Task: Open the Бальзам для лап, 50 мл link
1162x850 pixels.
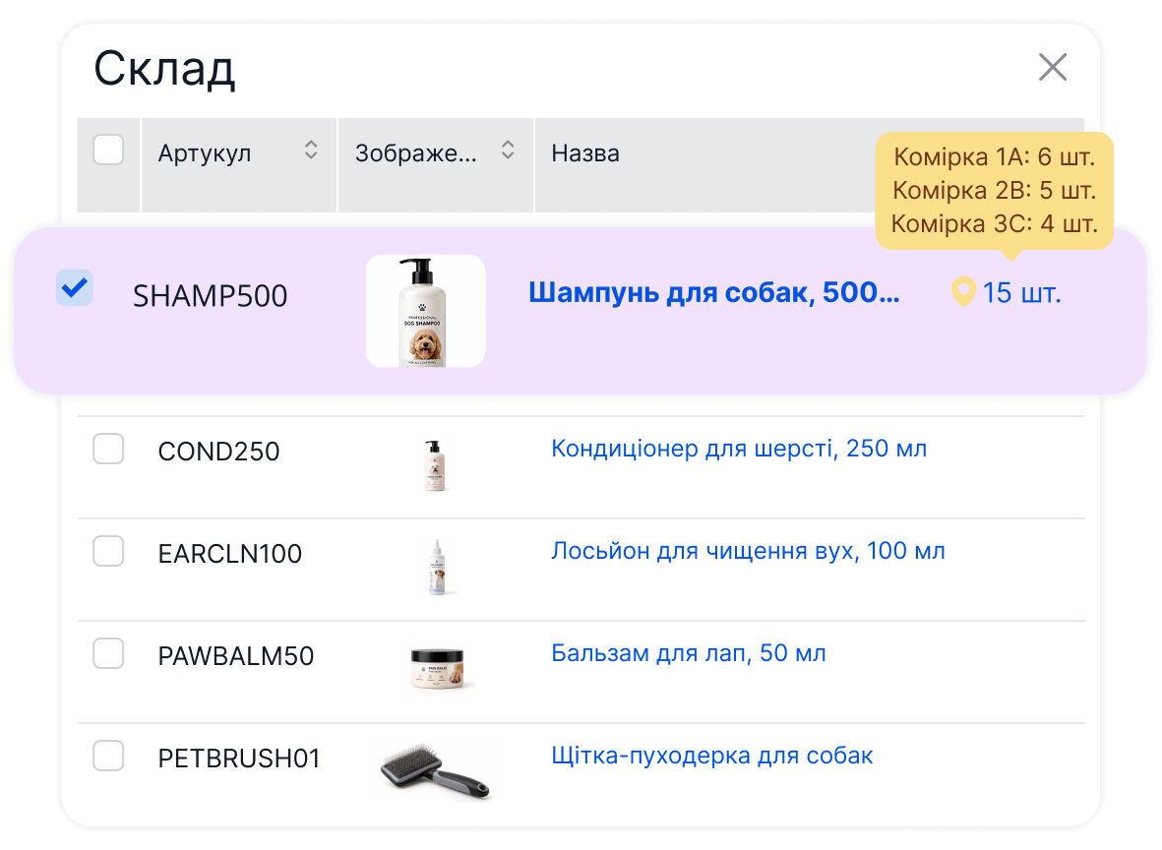Action: (x=689, y=653)
